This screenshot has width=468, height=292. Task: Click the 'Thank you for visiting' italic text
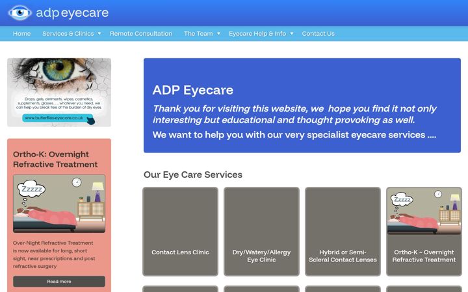[x=294, y=114]
